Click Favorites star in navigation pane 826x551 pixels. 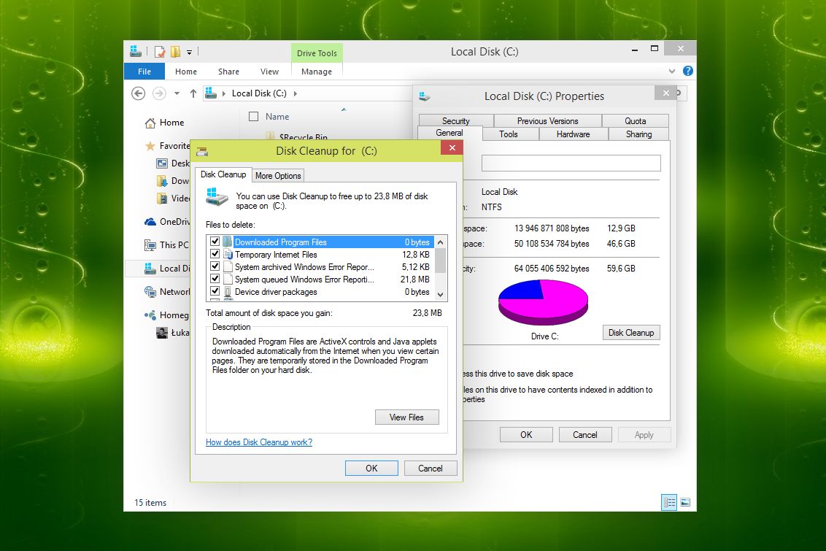(150, 146)
